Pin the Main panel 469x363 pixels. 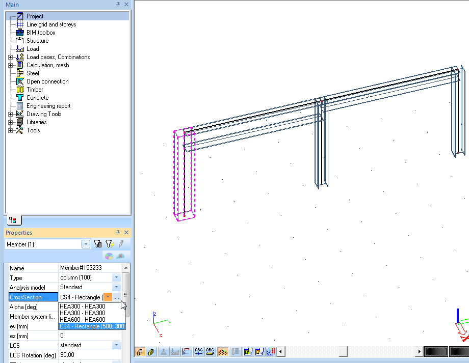[118, 4]
